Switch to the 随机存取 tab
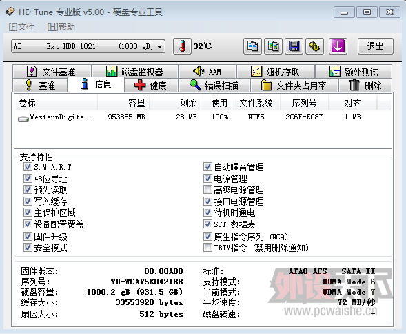Screen dimensions: 406x334 pyautogui.click(x=276, y=71)
